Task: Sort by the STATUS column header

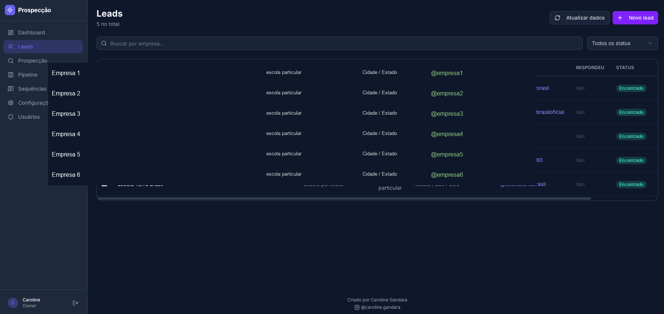Action: pos(625,68)
